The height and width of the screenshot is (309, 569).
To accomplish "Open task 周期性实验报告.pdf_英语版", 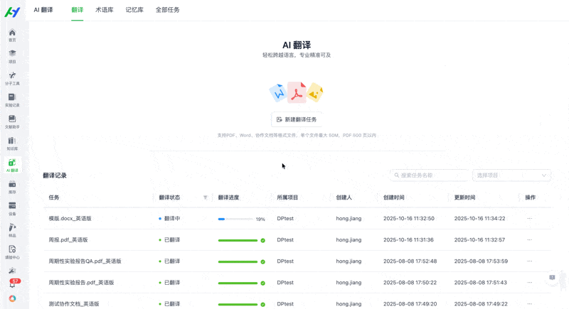I will click(81, 283).
